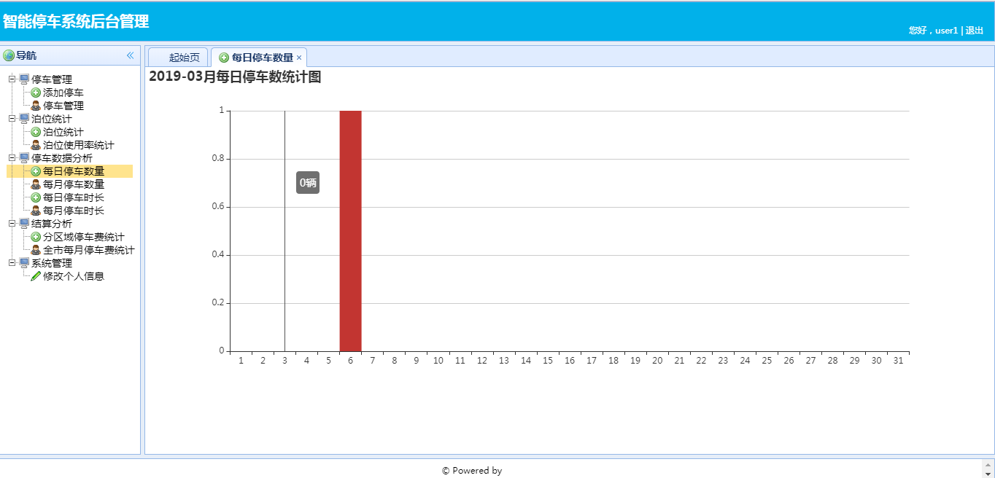Click the globe icon in 导航 header

tap(9, 55)
